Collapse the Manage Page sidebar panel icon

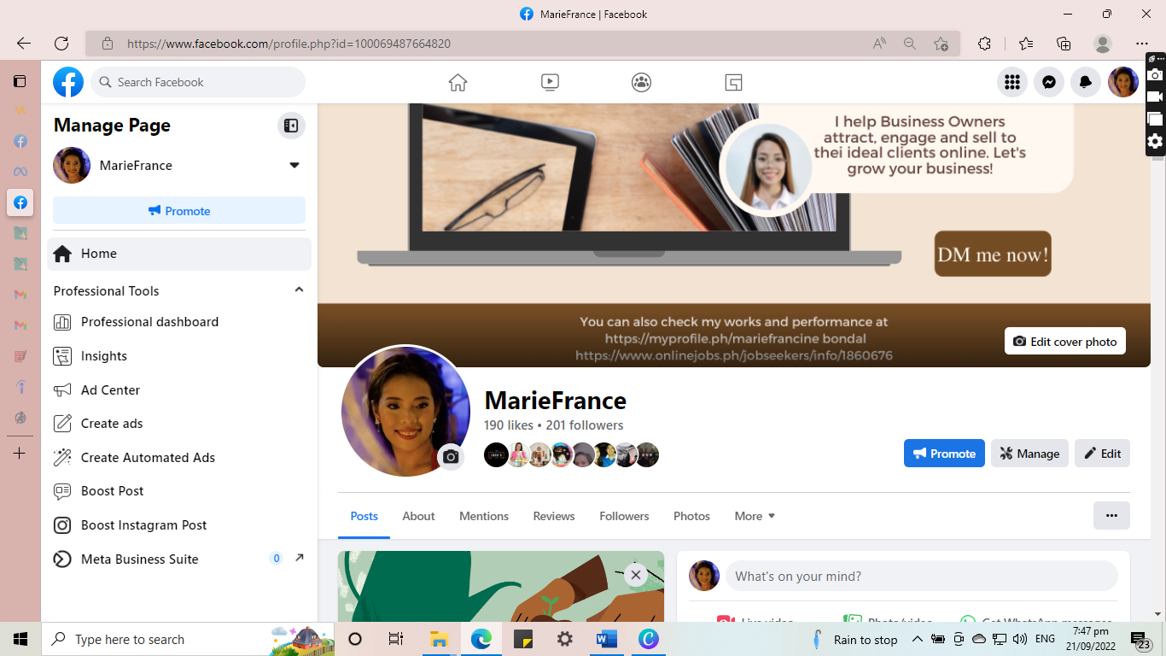tap(291, 126)
